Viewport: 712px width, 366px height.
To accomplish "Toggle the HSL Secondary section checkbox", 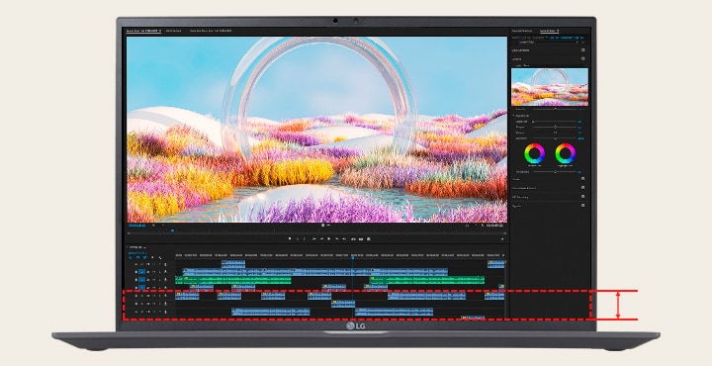I will [582, 196].
